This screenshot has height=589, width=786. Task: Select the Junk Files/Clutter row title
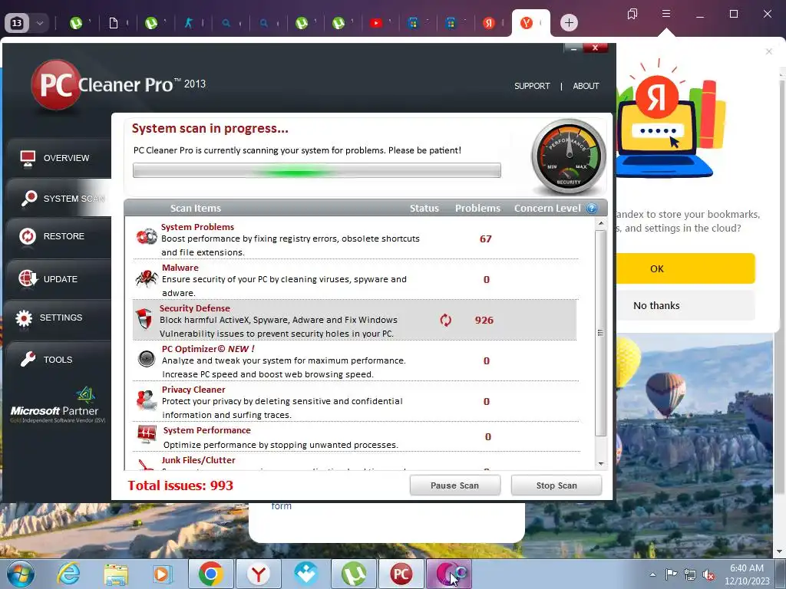[198, 460]
